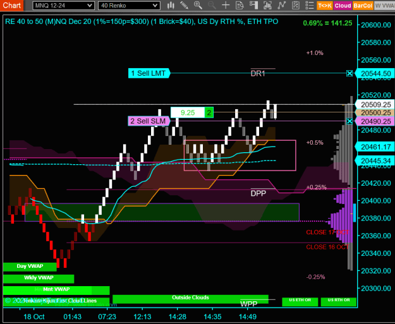
Task: Click the 07:23 time axis label
Action: coord(107,316)
